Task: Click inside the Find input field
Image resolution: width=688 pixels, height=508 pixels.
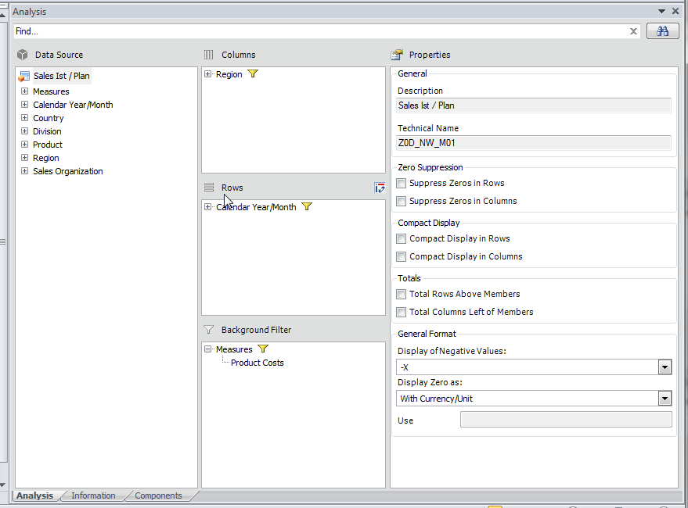Action: [313, 30]
